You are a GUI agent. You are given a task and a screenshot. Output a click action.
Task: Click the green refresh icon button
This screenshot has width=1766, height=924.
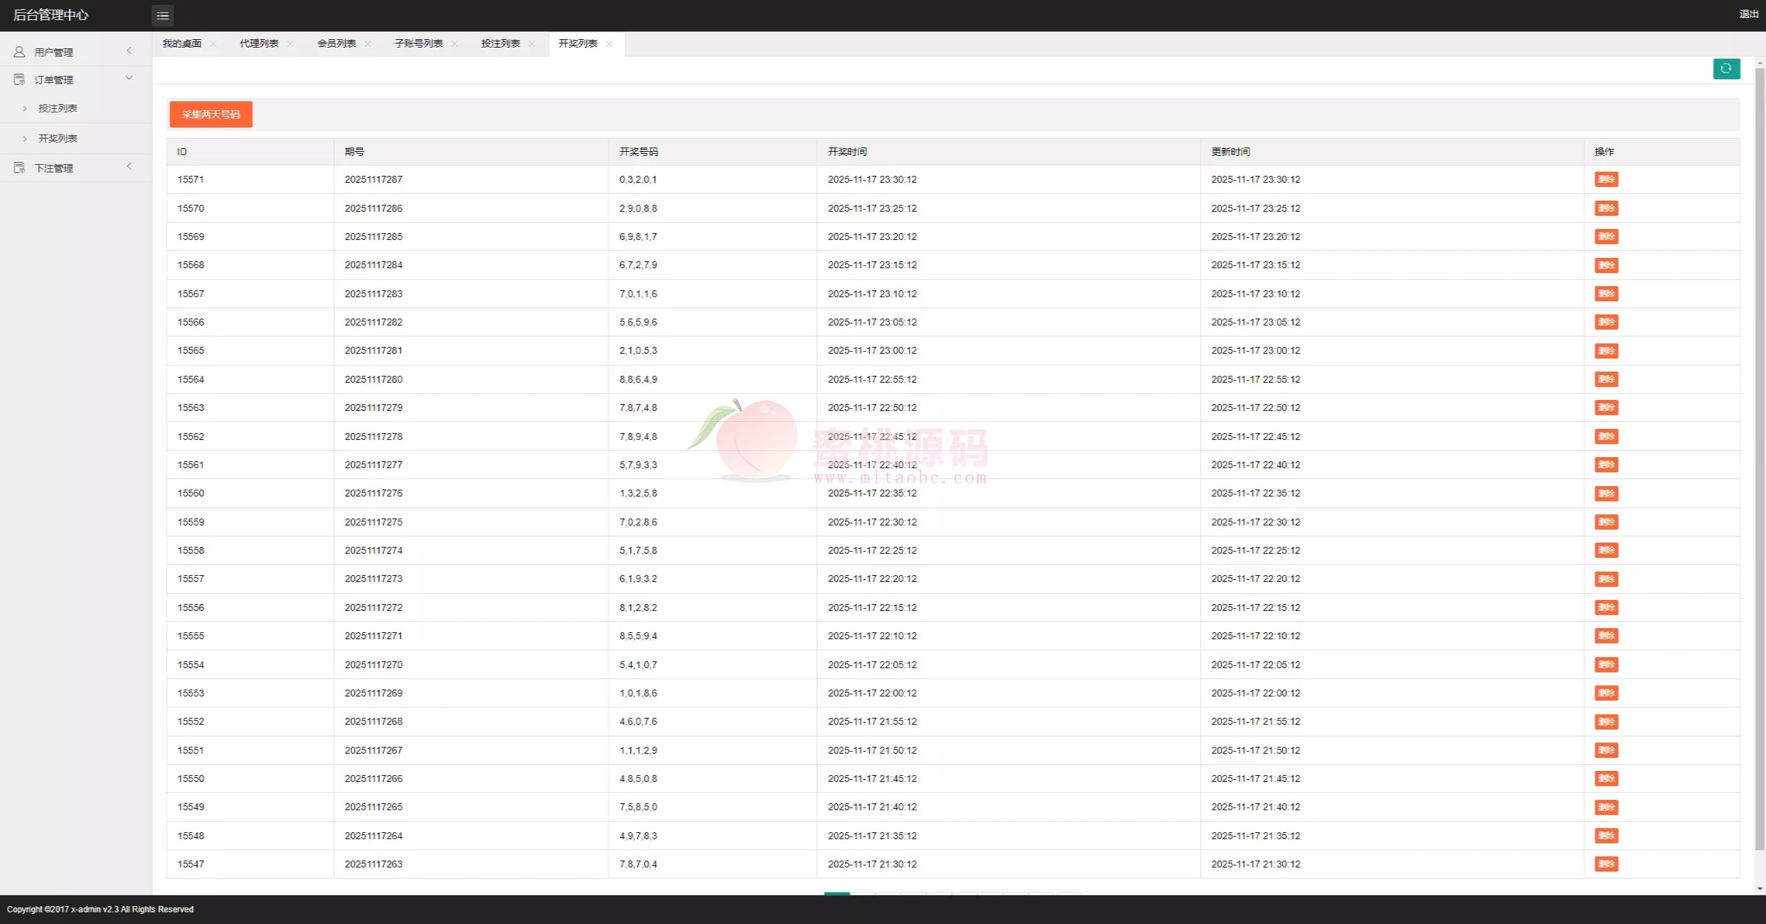point(1726,69)
